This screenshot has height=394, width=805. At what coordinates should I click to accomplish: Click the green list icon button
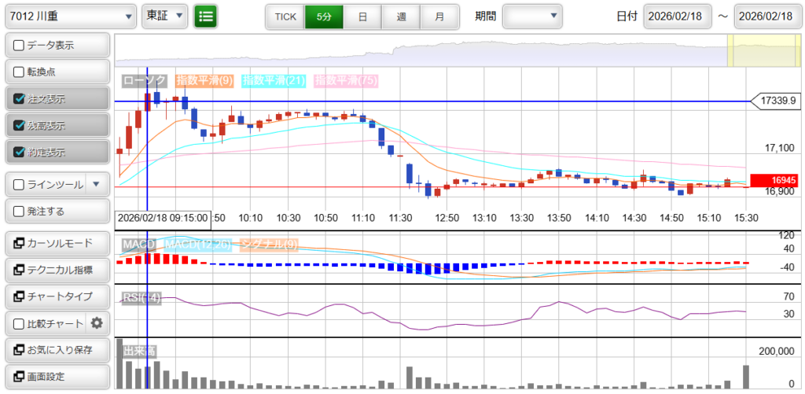click(x=206, y=16)
